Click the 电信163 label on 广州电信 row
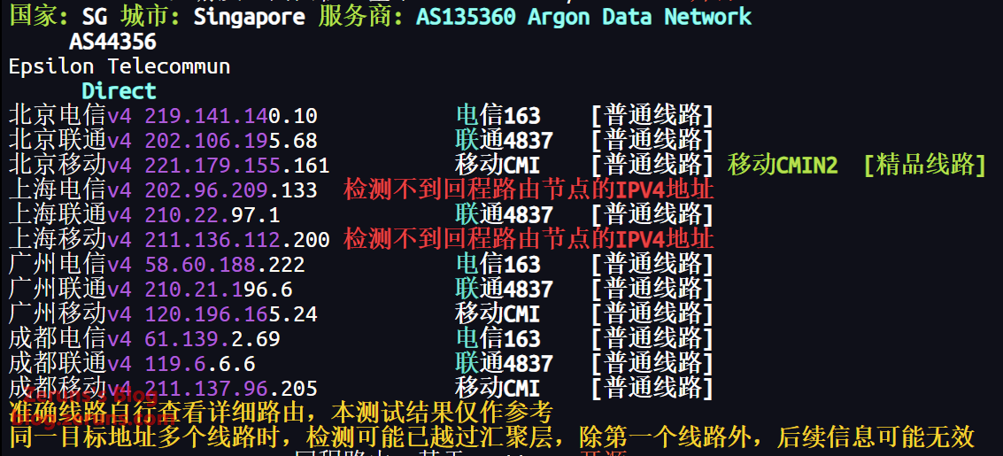Image resolution: width=1003 pixels, height=456 pixels. point(498,265)
